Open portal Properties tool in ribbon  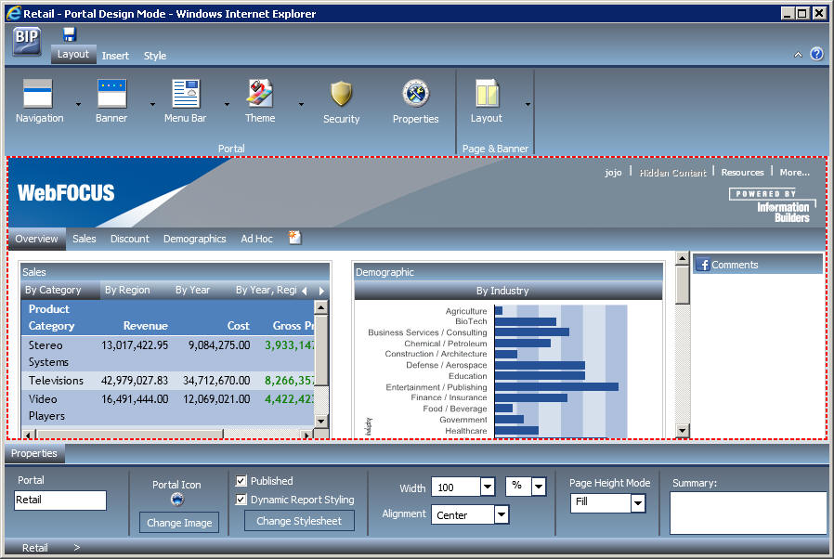(415, 102)
